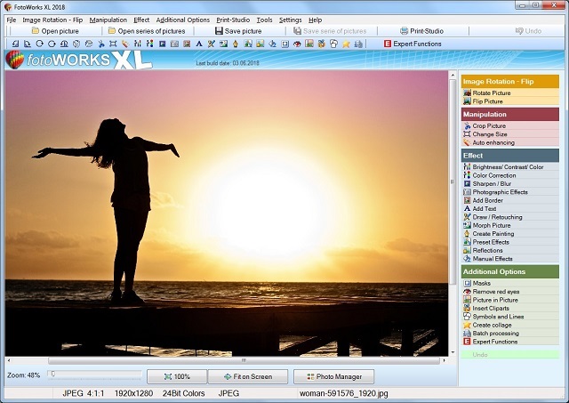Open the Additional Options menu

coord(183,20)
